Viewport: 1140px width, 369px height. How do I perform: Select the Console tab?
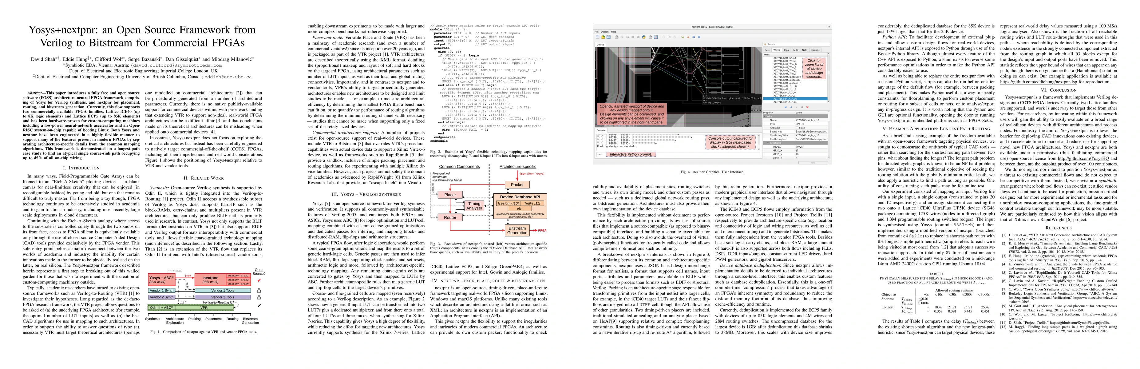point(601,130)
